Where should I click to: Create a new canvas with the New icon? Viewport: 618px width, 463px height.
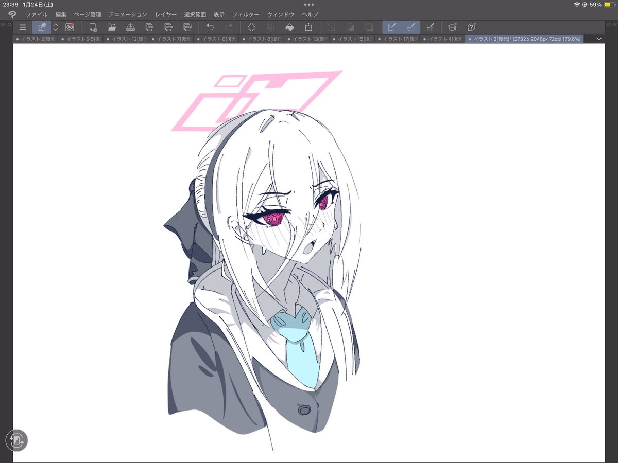(93, 27)
